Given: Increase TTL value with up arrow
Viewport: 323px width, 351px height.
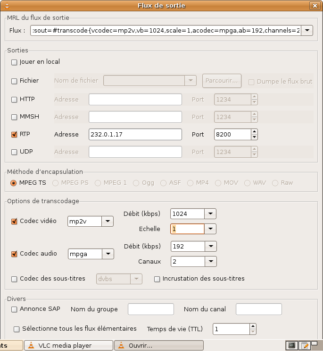Looking at the screenshot, I should click(x=253, y=326).
